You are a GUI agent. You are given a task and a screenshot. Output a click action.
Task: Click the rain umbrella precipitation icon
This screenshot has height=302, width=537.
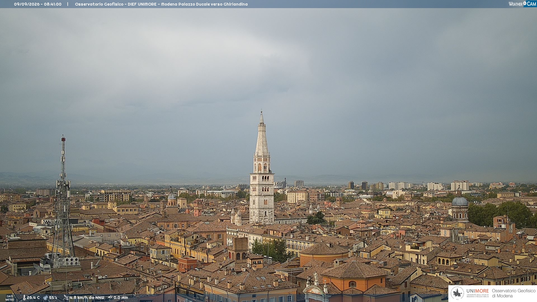(110, 298)
